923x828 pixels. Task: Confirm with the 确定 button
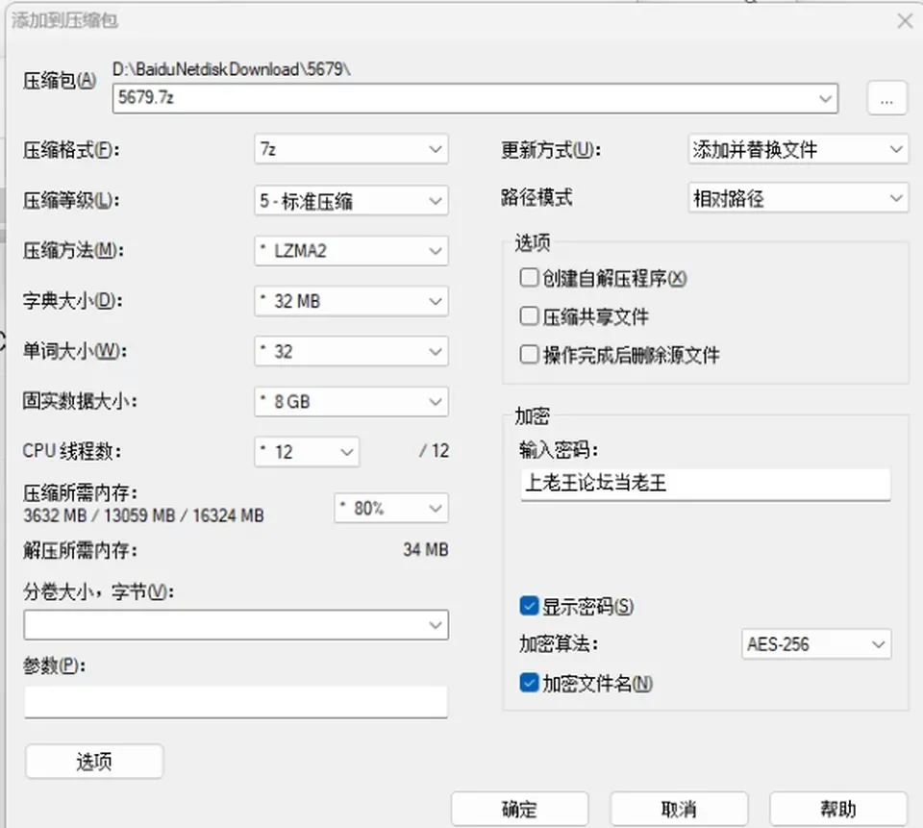(520, 809)
